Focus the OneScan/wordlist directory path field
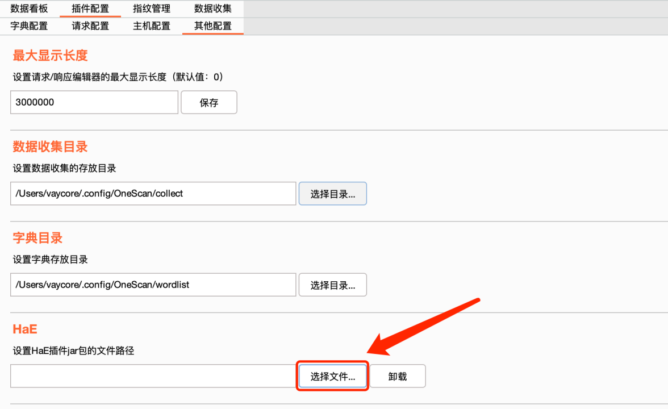668x409 pixels. click(153, 285)
